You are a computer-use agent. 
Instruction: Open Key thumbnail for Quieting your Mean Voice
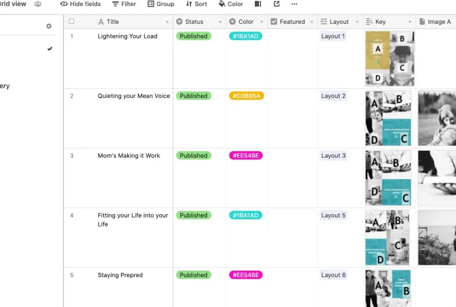388,118
